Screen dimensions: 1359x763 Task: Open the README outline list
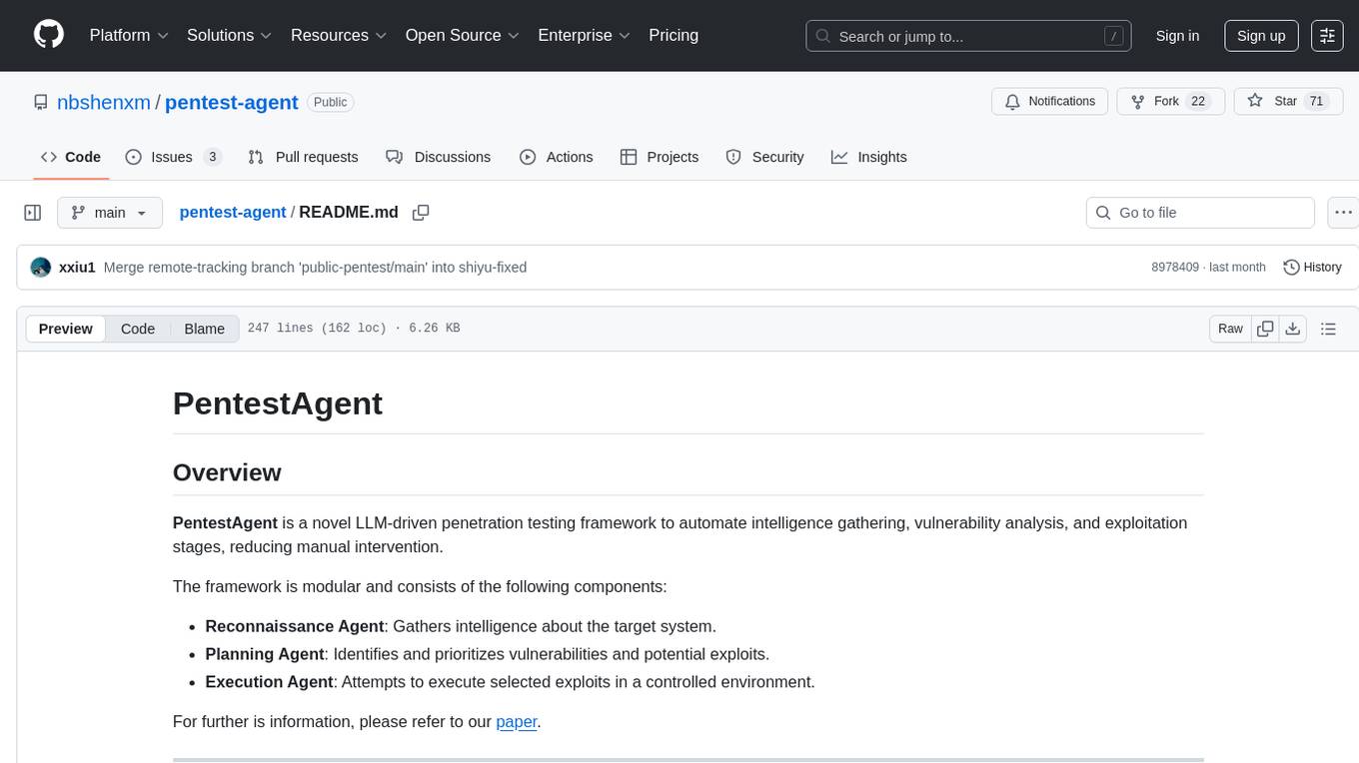pos(1328,329)
